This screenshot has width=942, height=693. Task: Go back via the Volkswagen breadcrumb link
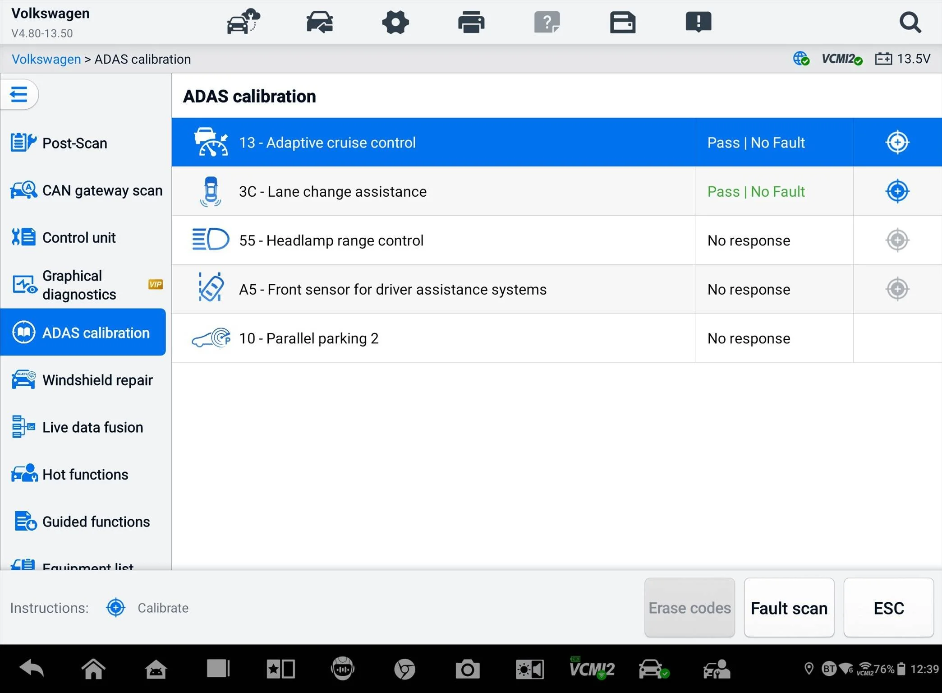[x=46, y=59]
